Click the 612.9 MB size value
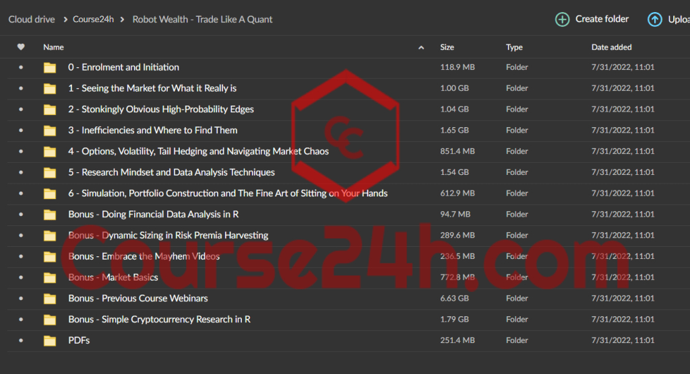 [x=458, y=193]
